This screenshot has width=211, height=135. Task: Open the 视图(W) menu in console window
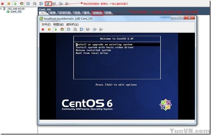pos(58,24)
